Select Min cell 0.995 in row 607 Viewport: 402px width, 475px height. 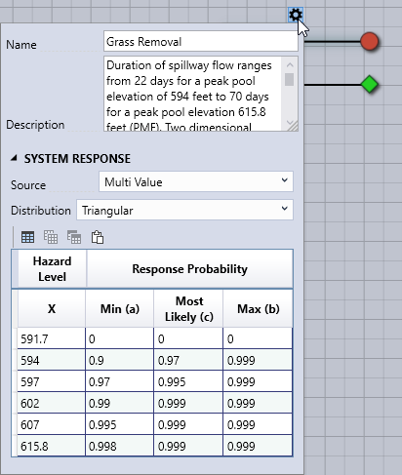[120, 424]
